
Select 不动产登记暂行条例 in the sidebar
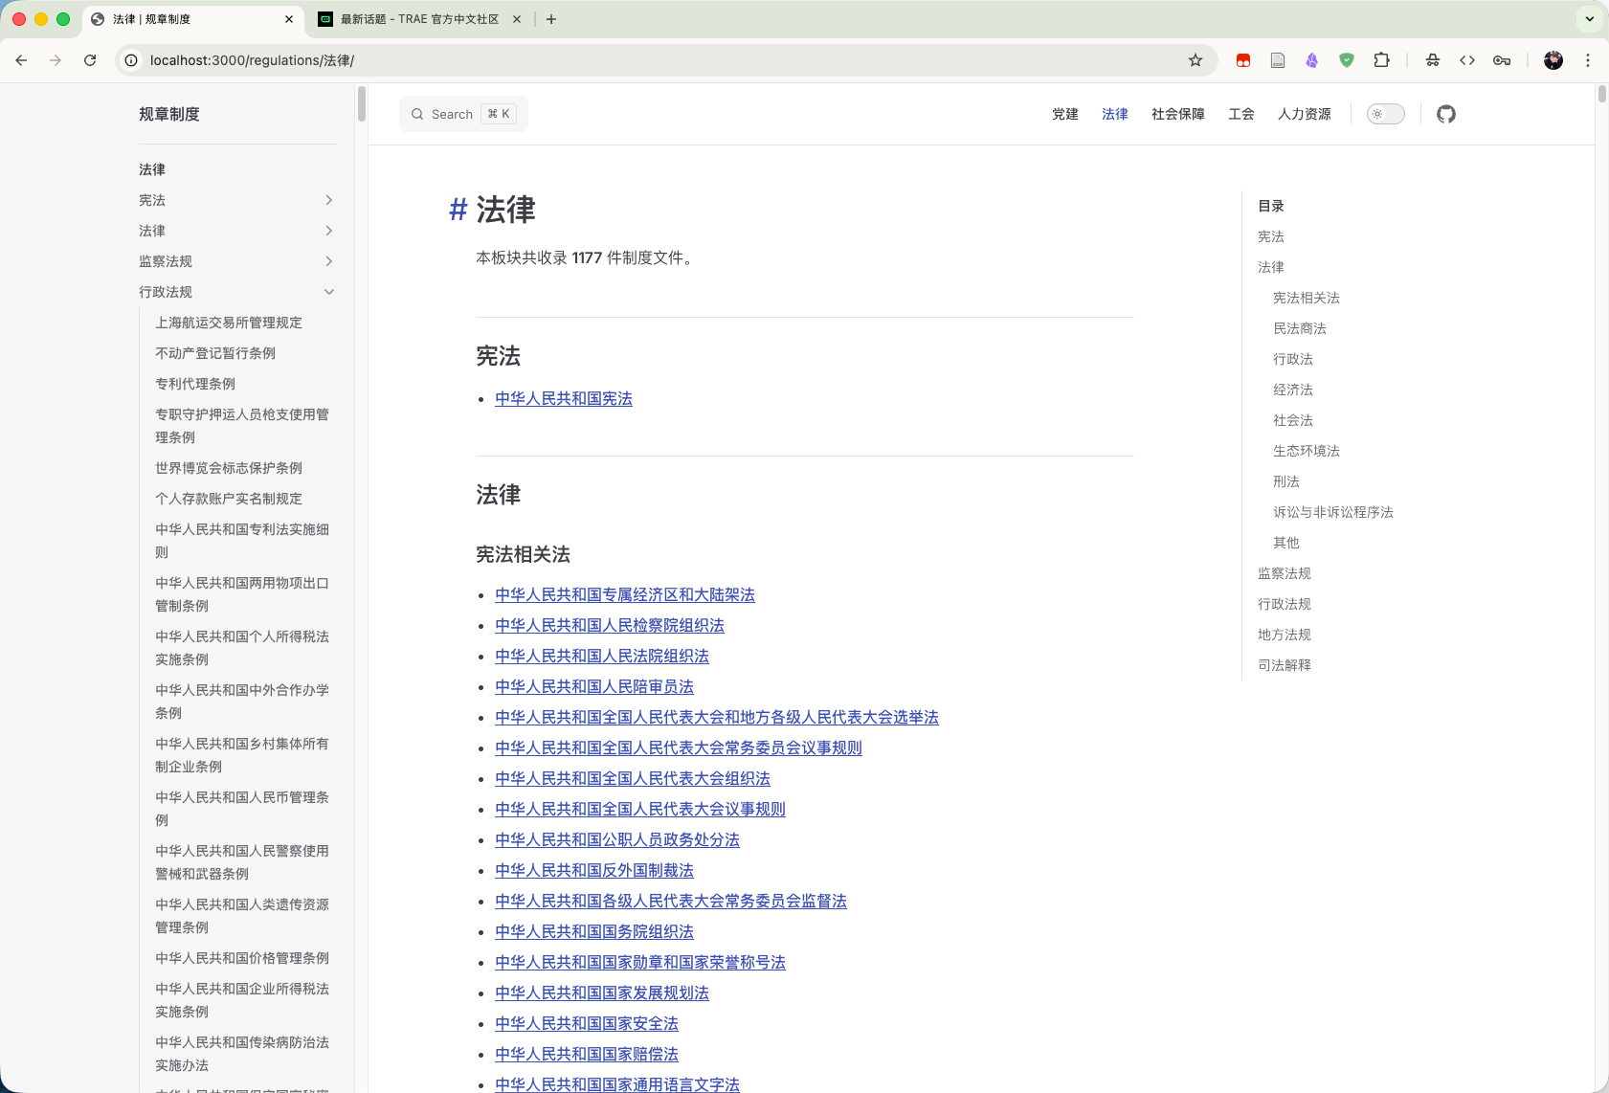coord(215,353)
